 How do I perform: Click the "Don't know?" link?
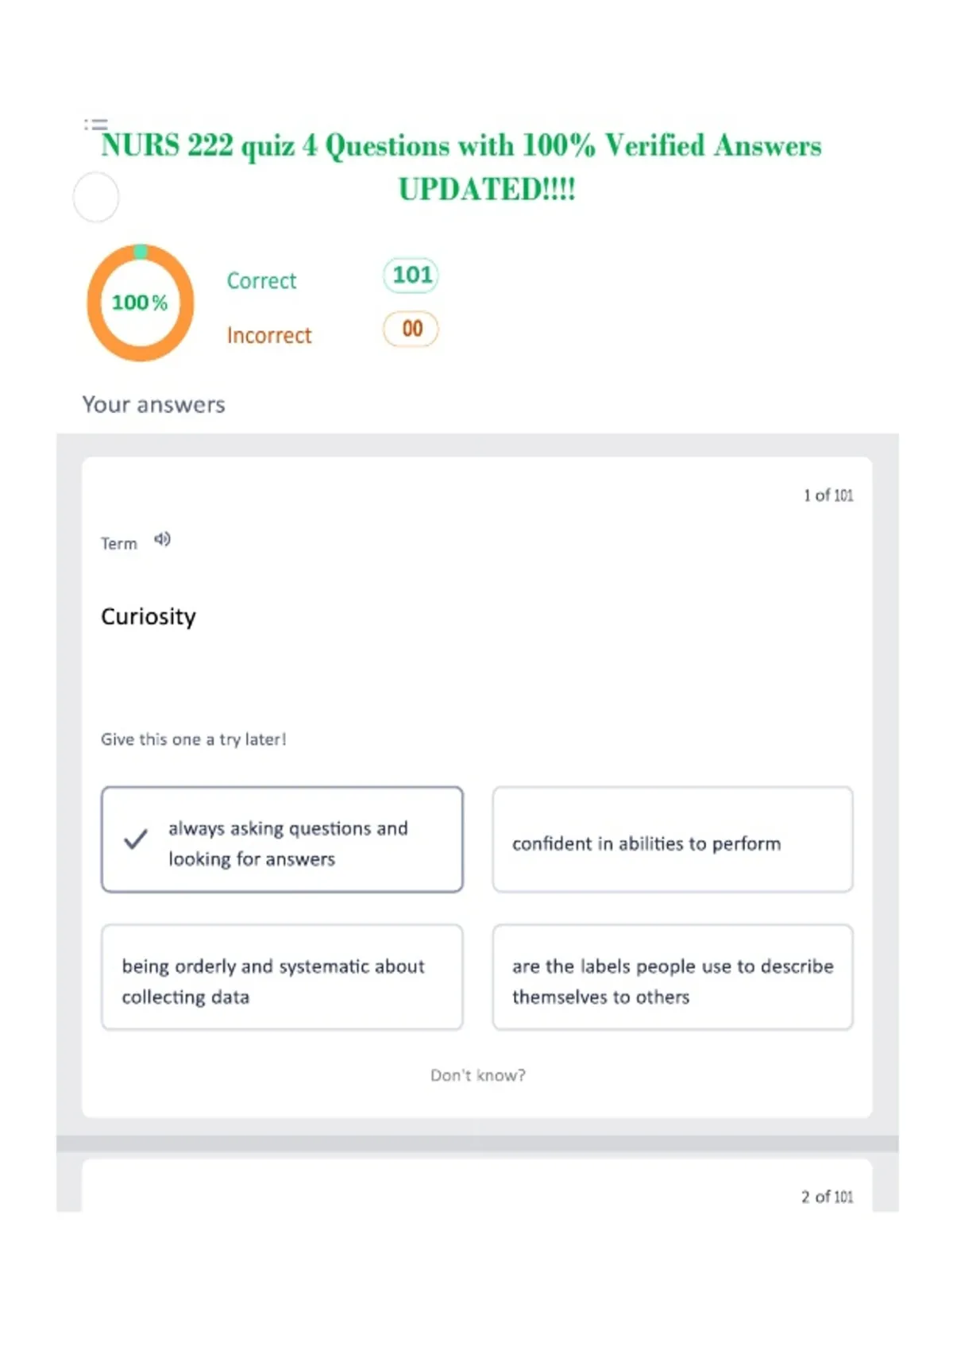pyautogui.click(x=478, y=1075)
